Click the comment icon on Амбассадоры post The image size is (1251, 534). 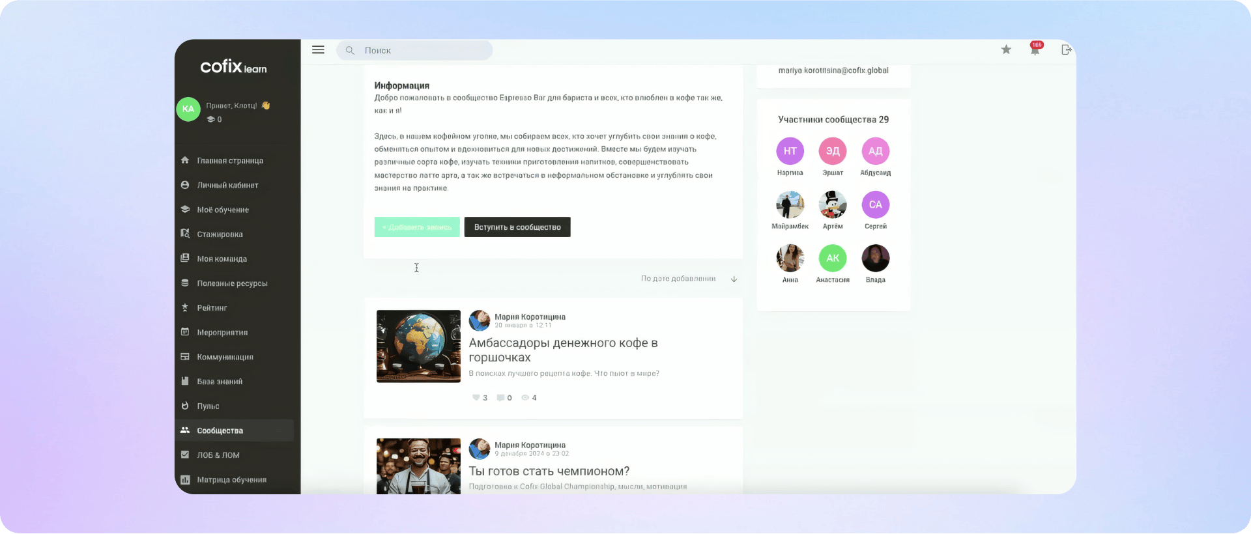(x=500, y=398)
